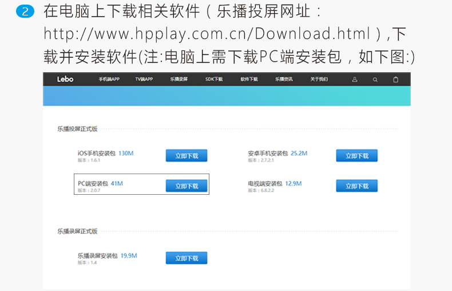Click 关于我们 in the top menu
Image resolution: width=452 pixels, height=291 pixels.
point(319,79)
